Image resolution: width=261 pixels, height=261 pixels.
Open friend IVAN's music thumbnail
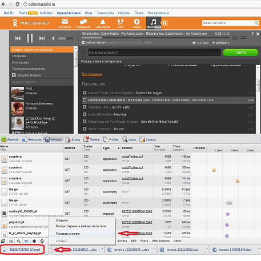[x=18, y=93]
